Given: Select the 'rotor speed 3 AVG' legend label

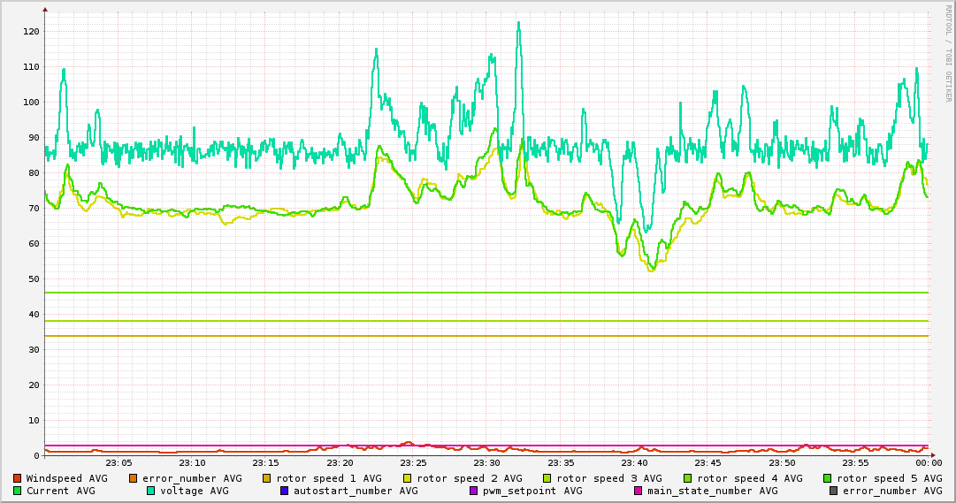Looking at the screenshot, I should [609, 478].
